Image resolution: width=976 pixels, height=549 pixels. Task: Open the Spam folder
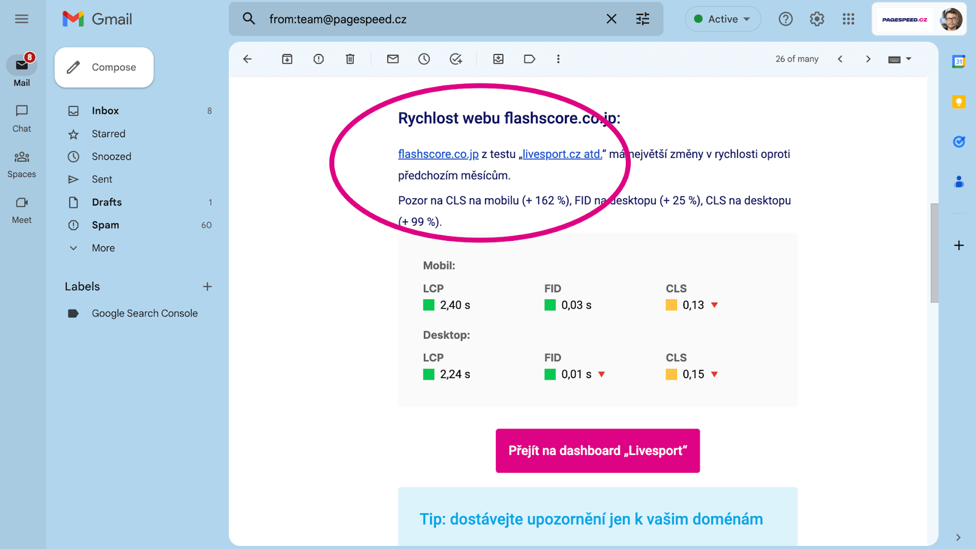pos(105,224)
